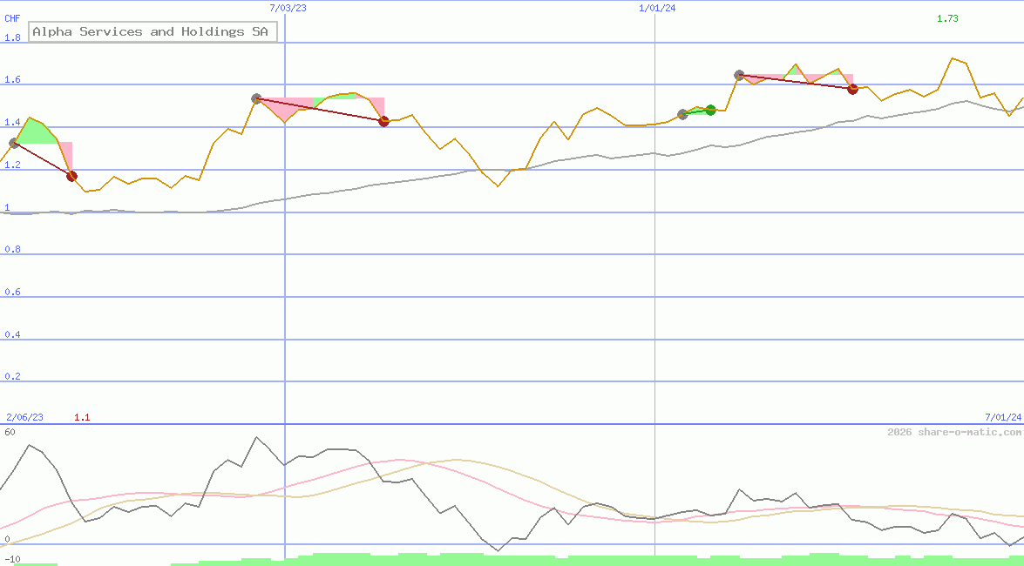1024x566 pixels.
Task: Select the red sell marker near 1.4 level
Action: [x=383, y=121]
